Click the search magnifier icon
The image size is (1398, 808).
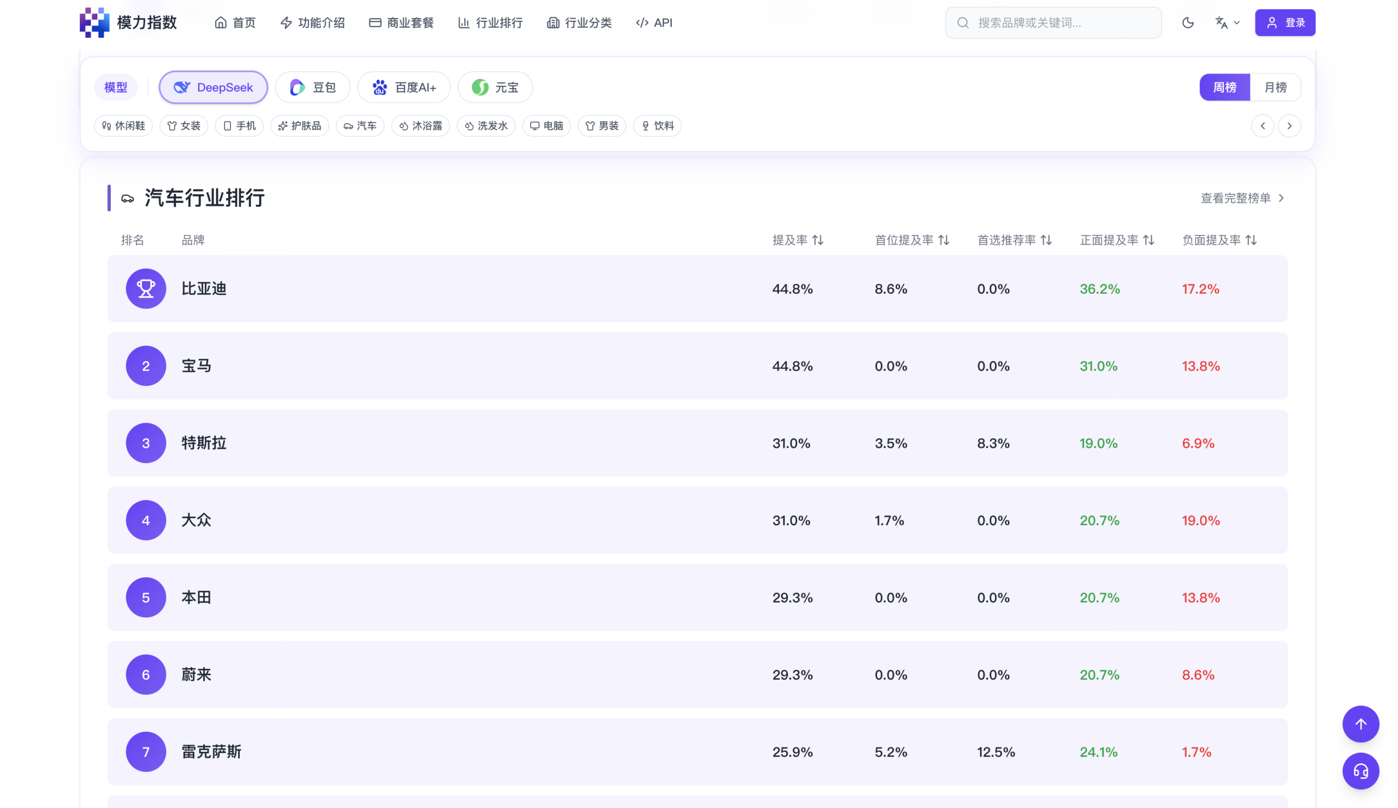pyautogui.click(x=963, y=23)
